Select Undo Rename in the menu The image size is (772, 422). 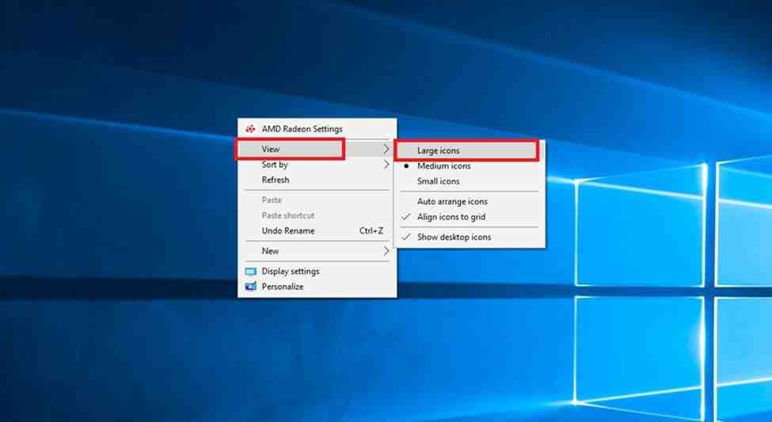317,230
